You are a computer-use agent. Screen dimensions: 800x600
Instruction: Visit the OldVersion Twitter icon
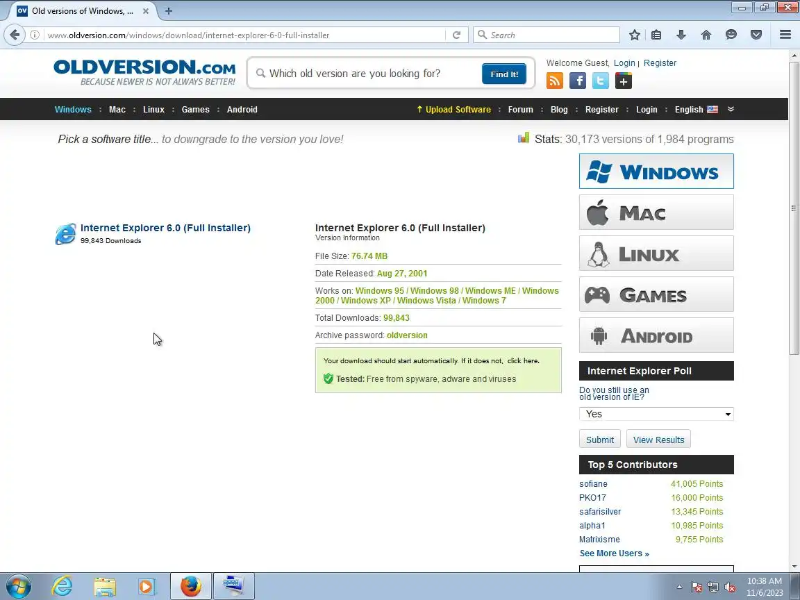pyautogui.click(x=601, y=81)
